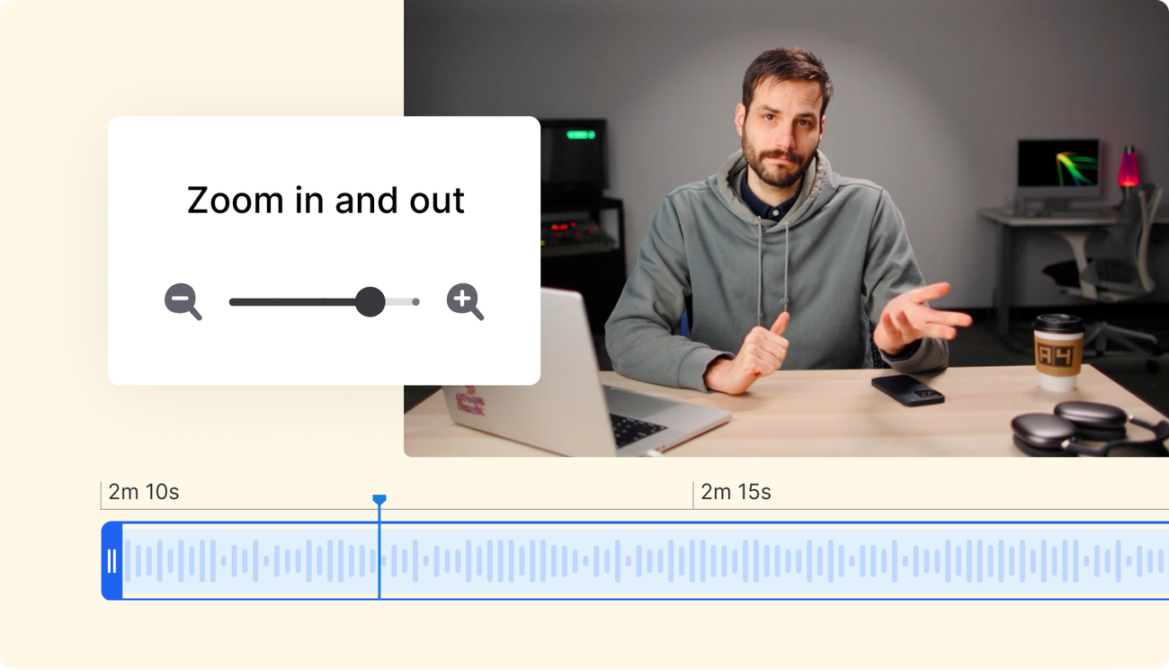Viewport: 1169px width, 670px height.
Task: Click the clip's left trim handle
Action: click(x=112, y=561)
